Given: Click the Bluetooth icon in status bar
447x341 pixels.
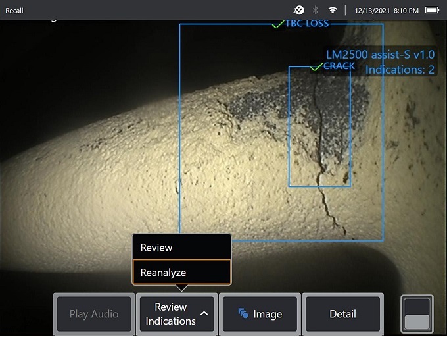Looking at the screenshot, I should [316, 10].
